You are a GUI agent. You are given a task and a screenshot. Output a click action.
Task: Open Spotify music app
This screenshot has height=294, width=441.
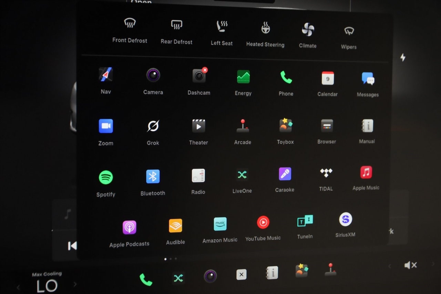point(106,178)
